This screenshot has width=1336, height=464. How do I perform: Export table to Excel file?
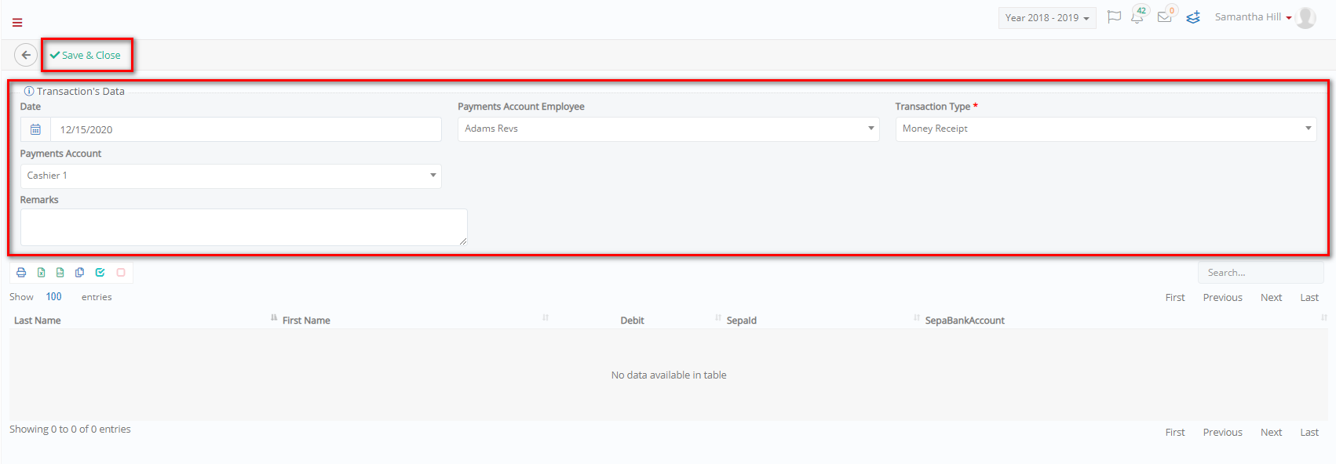click(41, 273)
